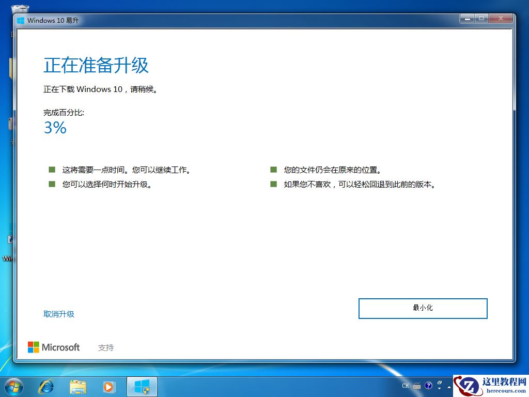The width and height of the screenshot is (529, 397).
Task: Open the Recycle Bin on the desktop
Action: pyautogui.click(x=19, y=9)
